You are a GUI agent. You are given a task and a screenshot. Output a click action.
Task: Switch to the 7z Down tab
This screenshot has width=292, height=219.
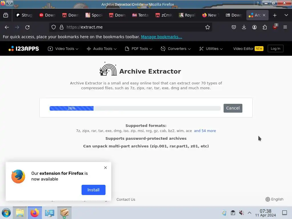coord(234,15)
